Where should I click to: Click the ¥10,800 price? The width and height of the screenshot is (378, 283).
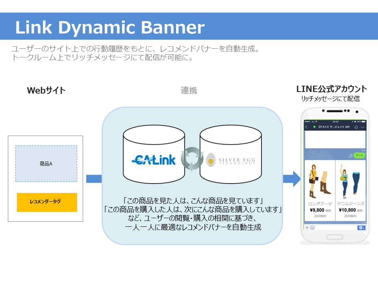[347, 210]
